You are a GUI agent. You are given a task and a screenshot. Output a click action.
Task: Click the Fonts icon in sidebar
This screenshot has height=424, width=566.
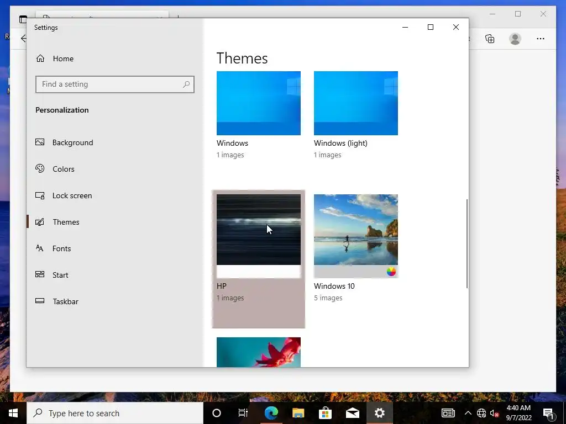[x=40, y=248]
